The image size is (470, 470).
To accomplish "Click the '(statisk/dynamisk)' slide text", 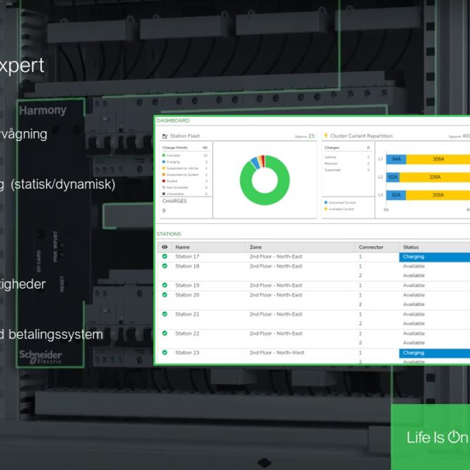I will pos(63,184).
